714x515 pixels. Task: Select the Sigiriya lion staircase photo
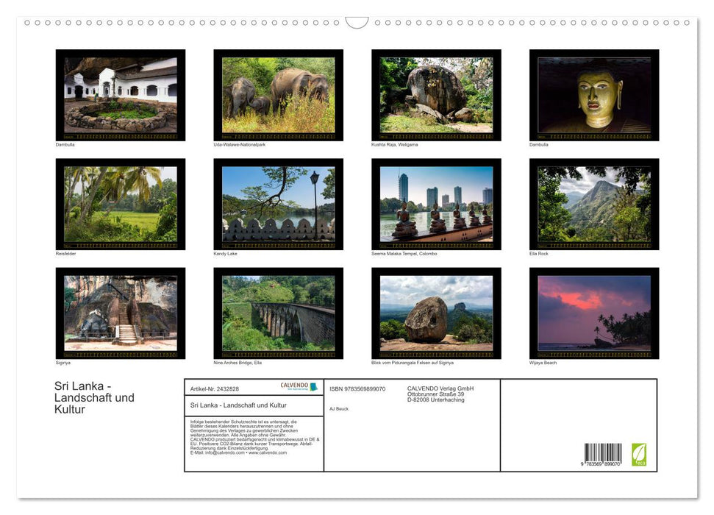[x=120, y=313]
